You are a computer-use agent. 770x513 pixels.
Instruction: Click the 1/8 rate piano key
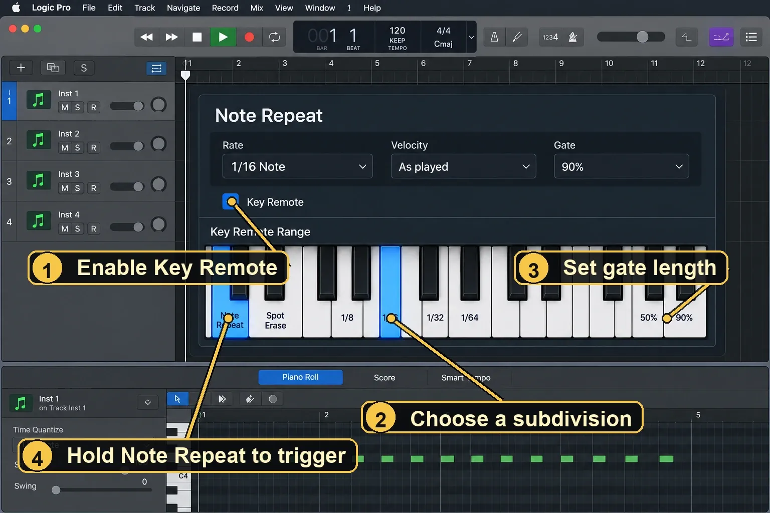347,318
